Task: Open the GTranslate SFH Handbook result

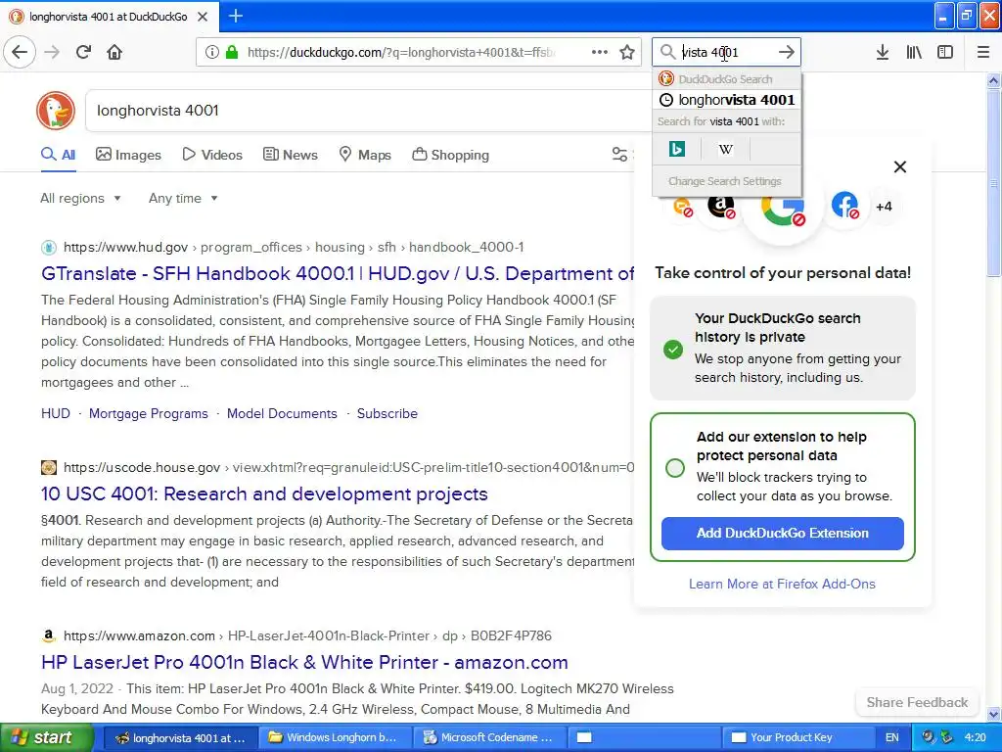Action: [x=338, y=274]
